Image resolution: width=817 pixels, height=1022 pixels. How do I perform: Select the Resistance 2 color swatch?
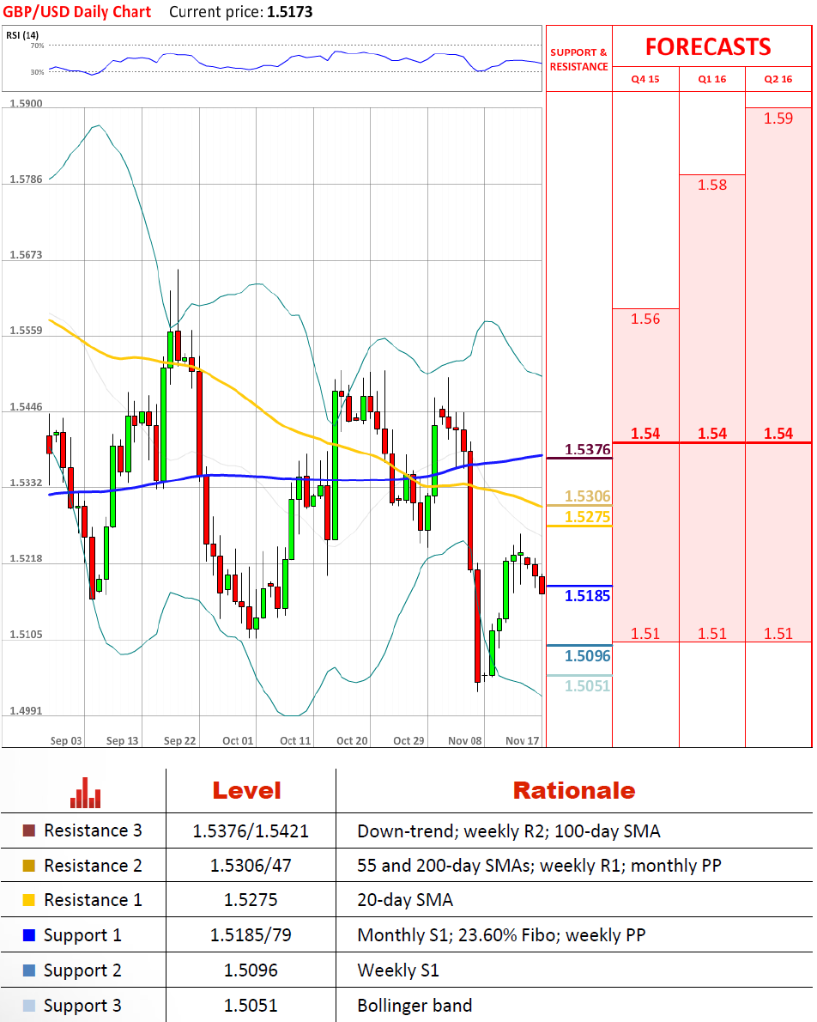[28, 866]
